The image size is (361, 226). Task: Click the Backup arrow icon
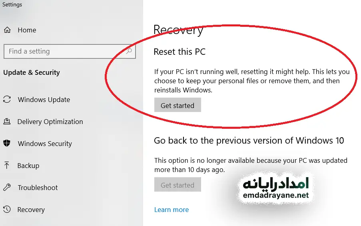(x=7, y=166)
